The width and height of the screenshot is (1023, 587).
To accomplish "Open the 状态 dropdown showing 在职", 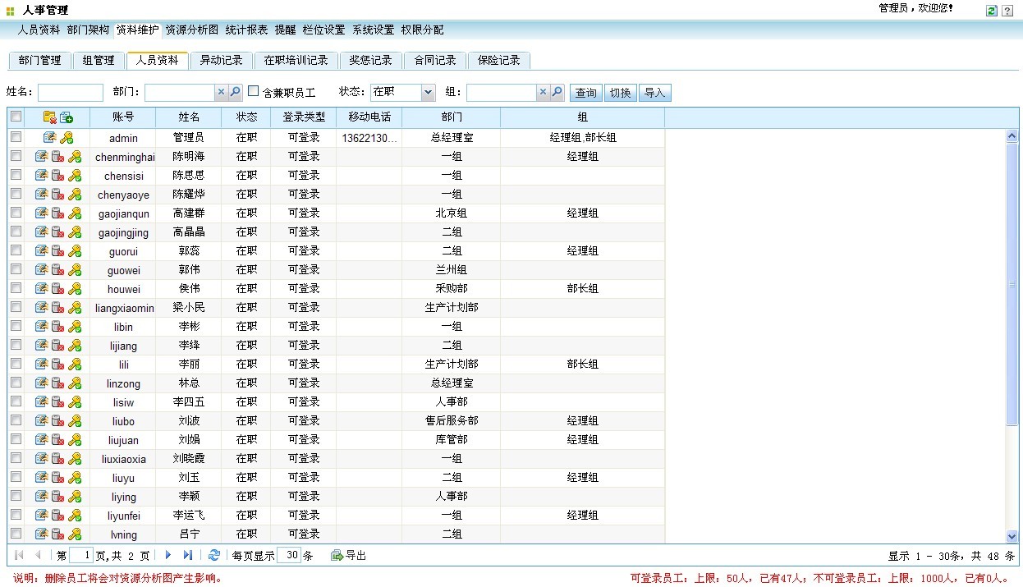I will [402, 92].
